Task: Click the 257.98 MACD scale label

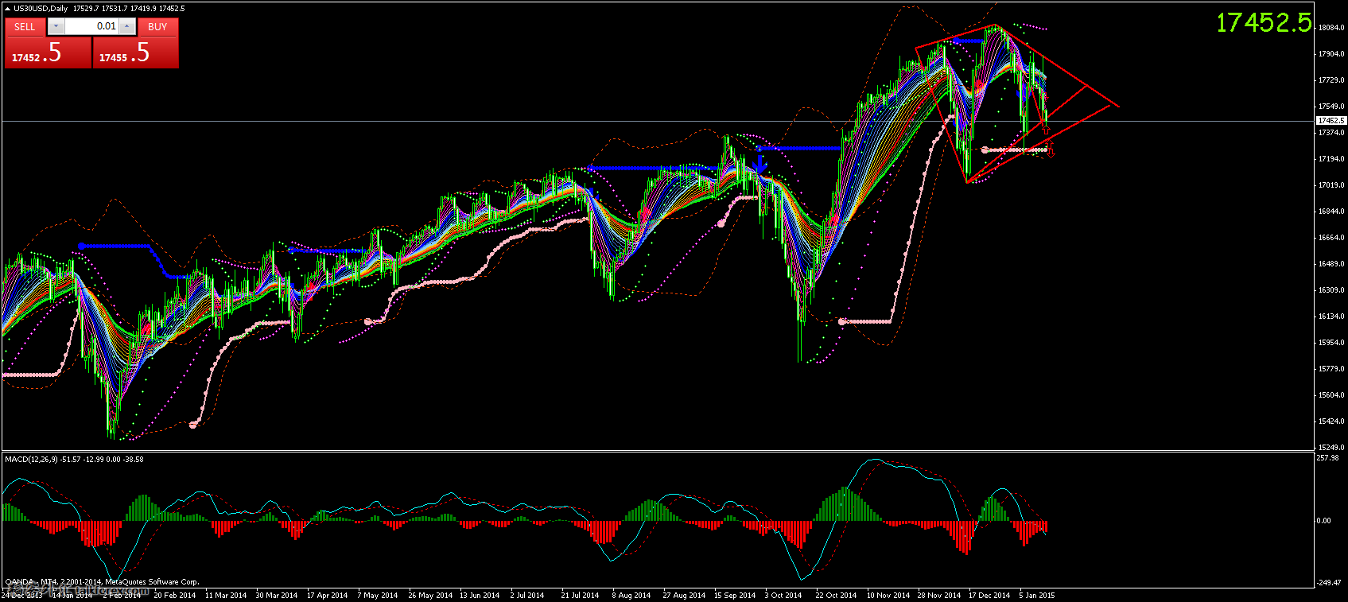Action: click(1327, 458)
